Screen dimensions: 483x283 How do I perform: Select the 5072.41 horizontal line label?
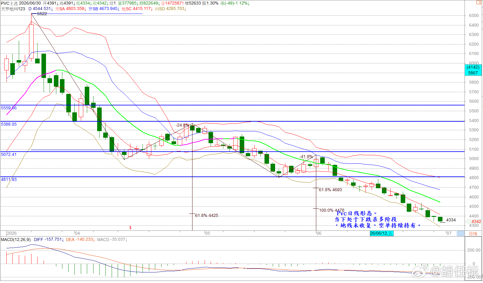click(9, 154)
